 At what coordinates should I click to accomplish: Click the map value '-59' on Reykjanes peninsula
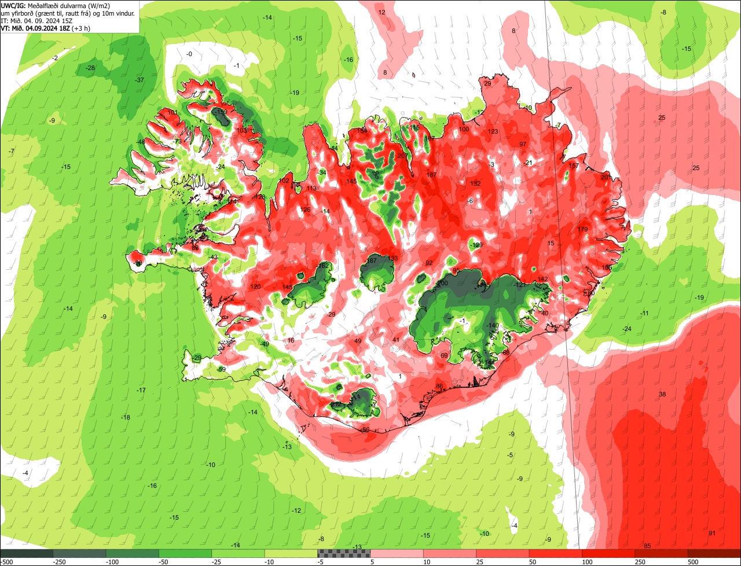[x=221, y=369]
